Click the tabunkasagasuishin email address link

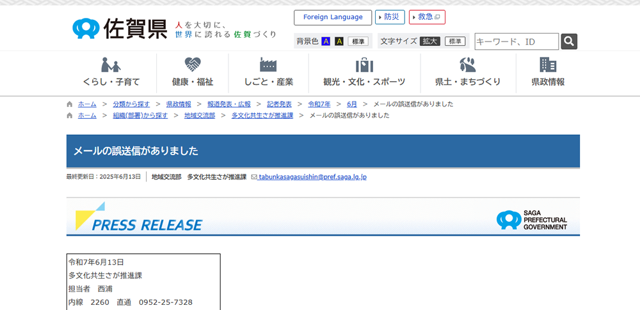(312, 177)
